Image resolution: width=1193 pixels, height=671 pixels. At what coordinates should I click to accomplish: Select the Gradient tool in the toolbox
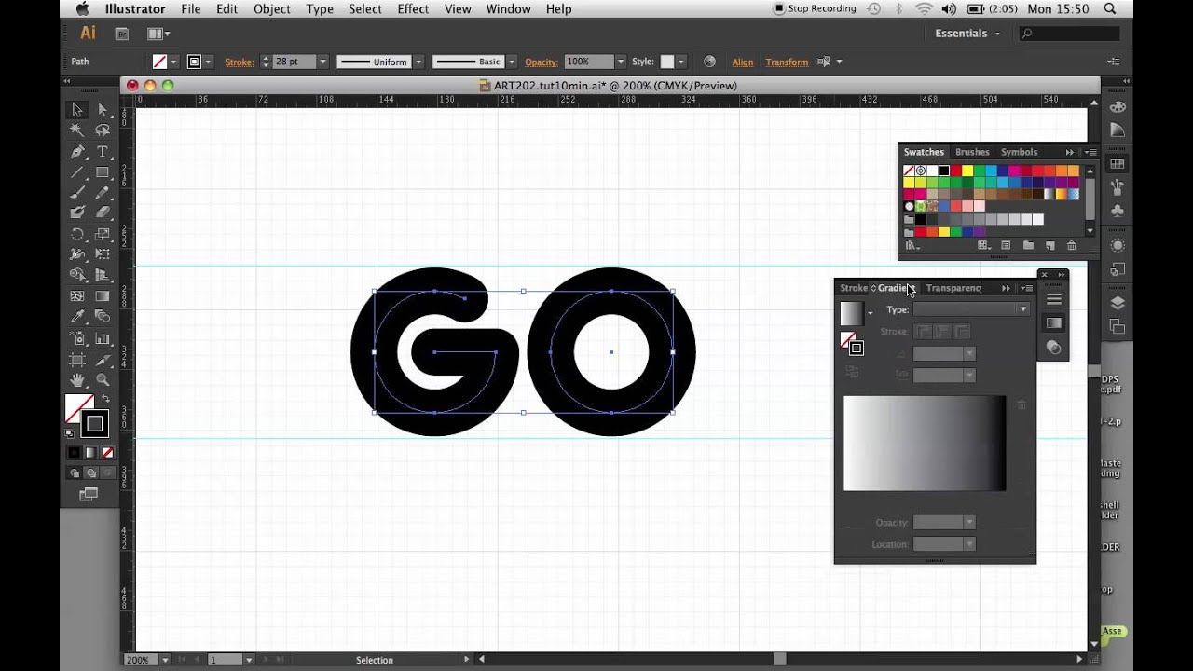tap(103, 296)
